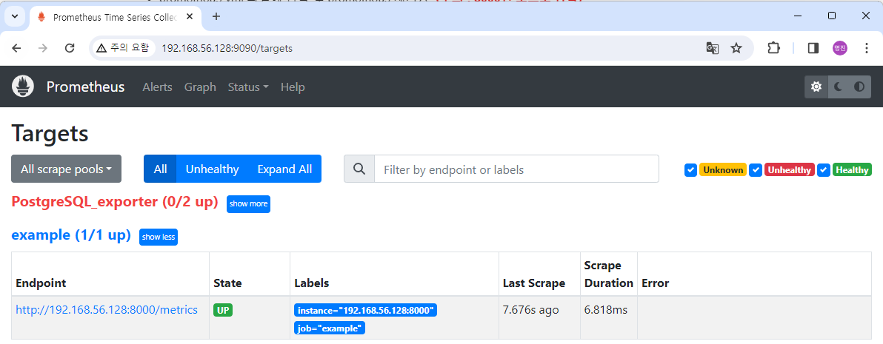Click the green UP state badge
Screen dimensions: 883x344
(x=223, y=310)
